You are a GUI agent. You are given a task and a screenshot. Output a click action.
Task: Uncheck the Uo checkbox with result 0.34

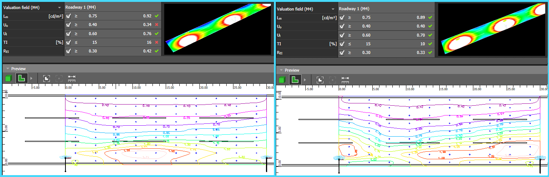click(68, 25)
